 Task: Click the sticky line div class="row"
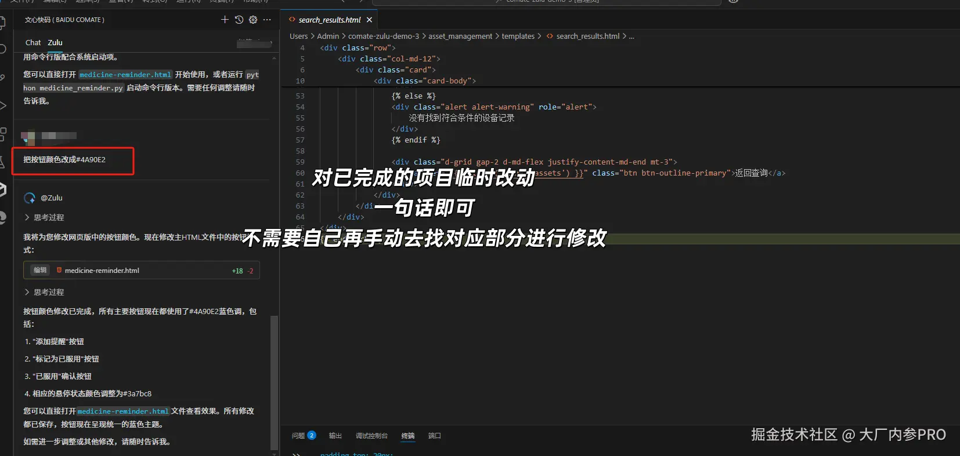click(x=358, y=48)
